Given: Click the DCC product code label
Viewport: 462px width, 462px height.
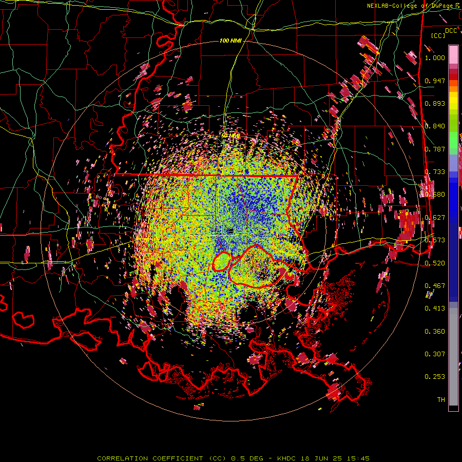Looking at the screenshot, I should click(x=451, y=31).
